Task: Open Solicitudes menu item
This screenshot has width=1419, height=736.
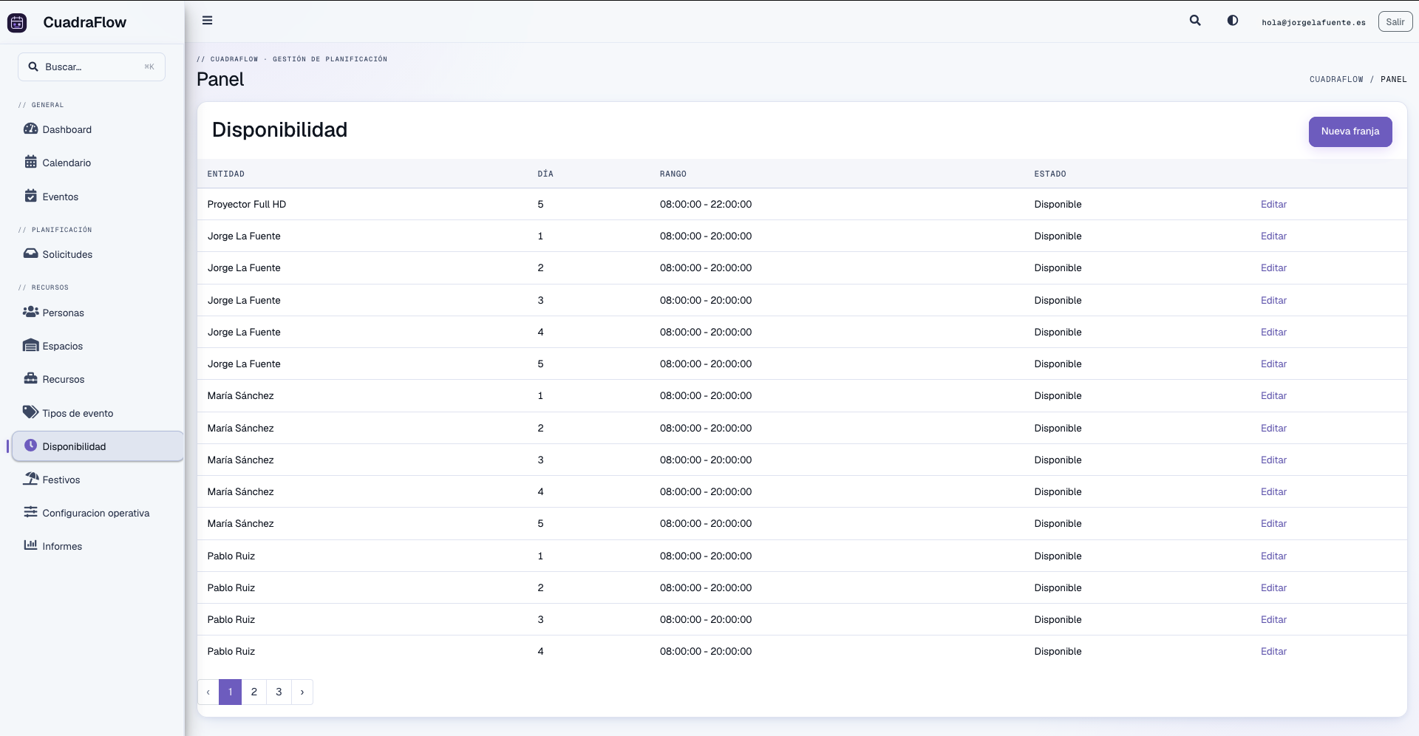Action: 98,254
